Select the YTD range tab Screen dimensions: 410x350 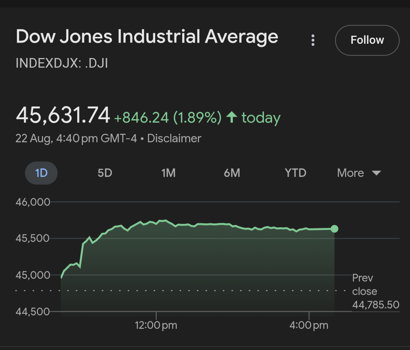[x=295, y=173]
